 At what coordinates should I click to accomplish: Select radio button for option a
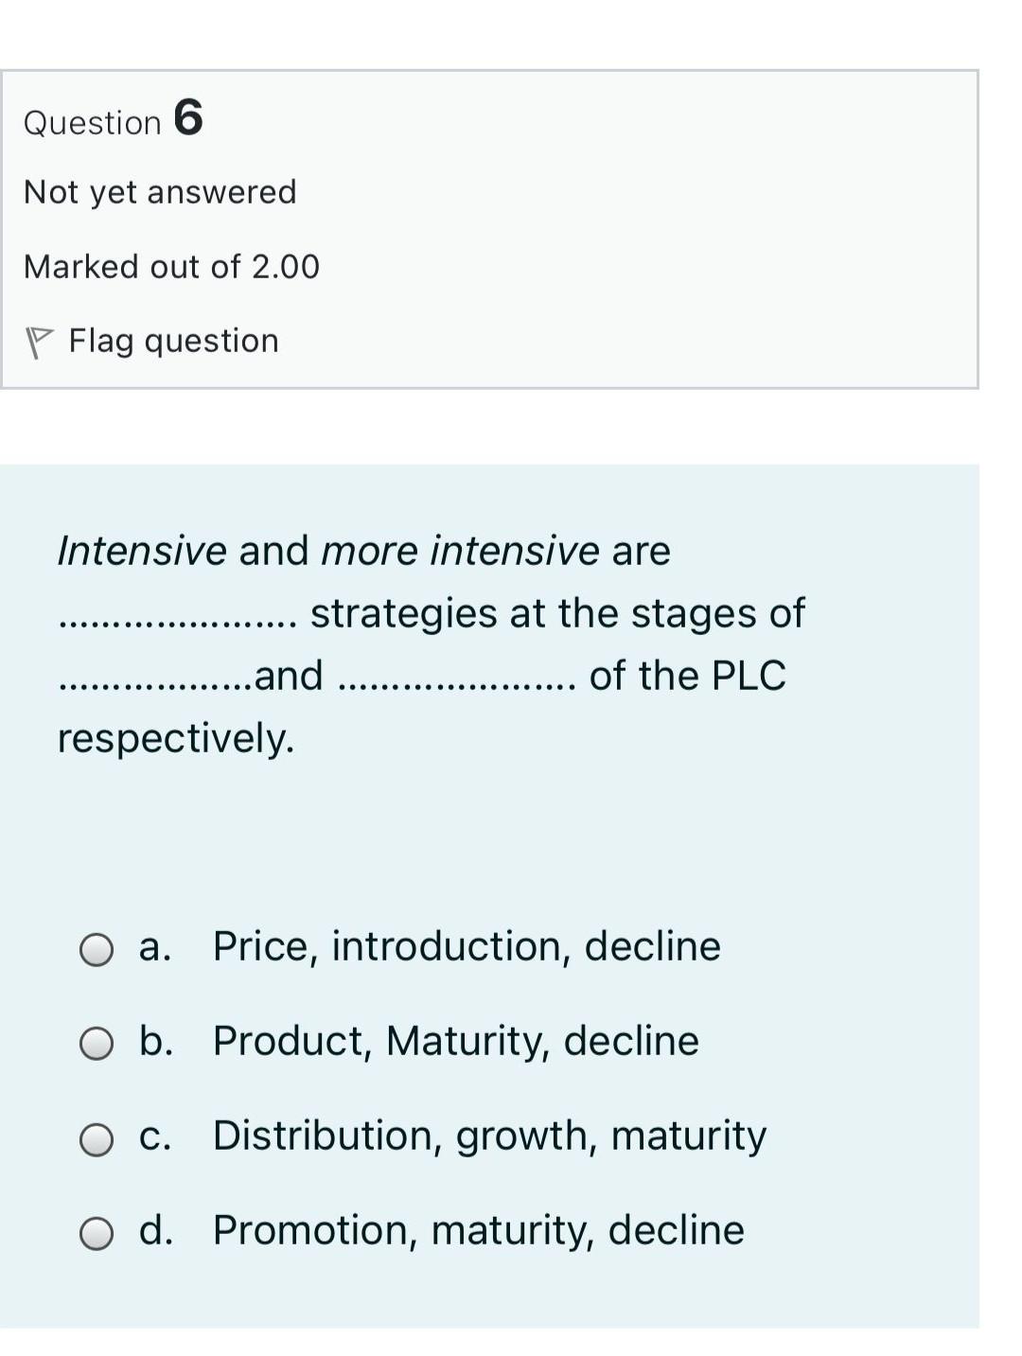(97, 952)
